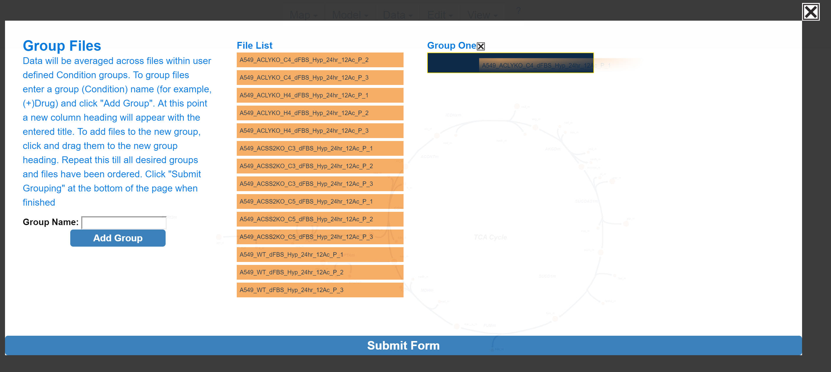Select file A549_ACSS2KO_C5_dFBS_Hyp_24hr_12Ac_P_3
This screenshot has width=831, height=372.
pyautogui.click(x=320, y=237)
